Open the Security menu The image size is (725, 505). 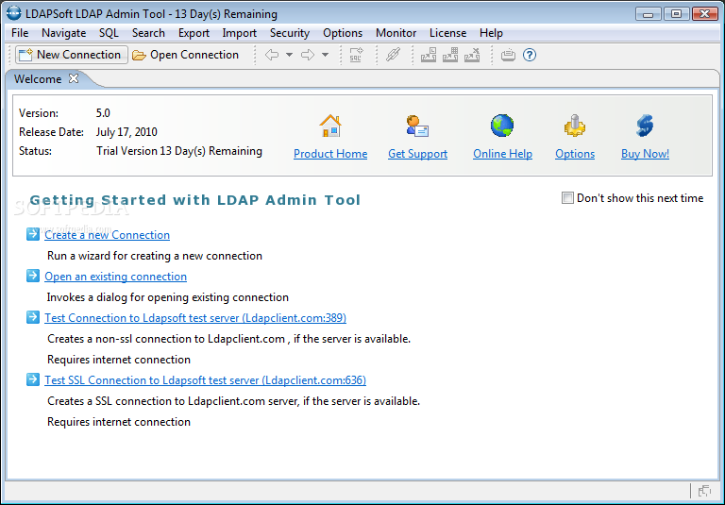click(x=290, y=33)
